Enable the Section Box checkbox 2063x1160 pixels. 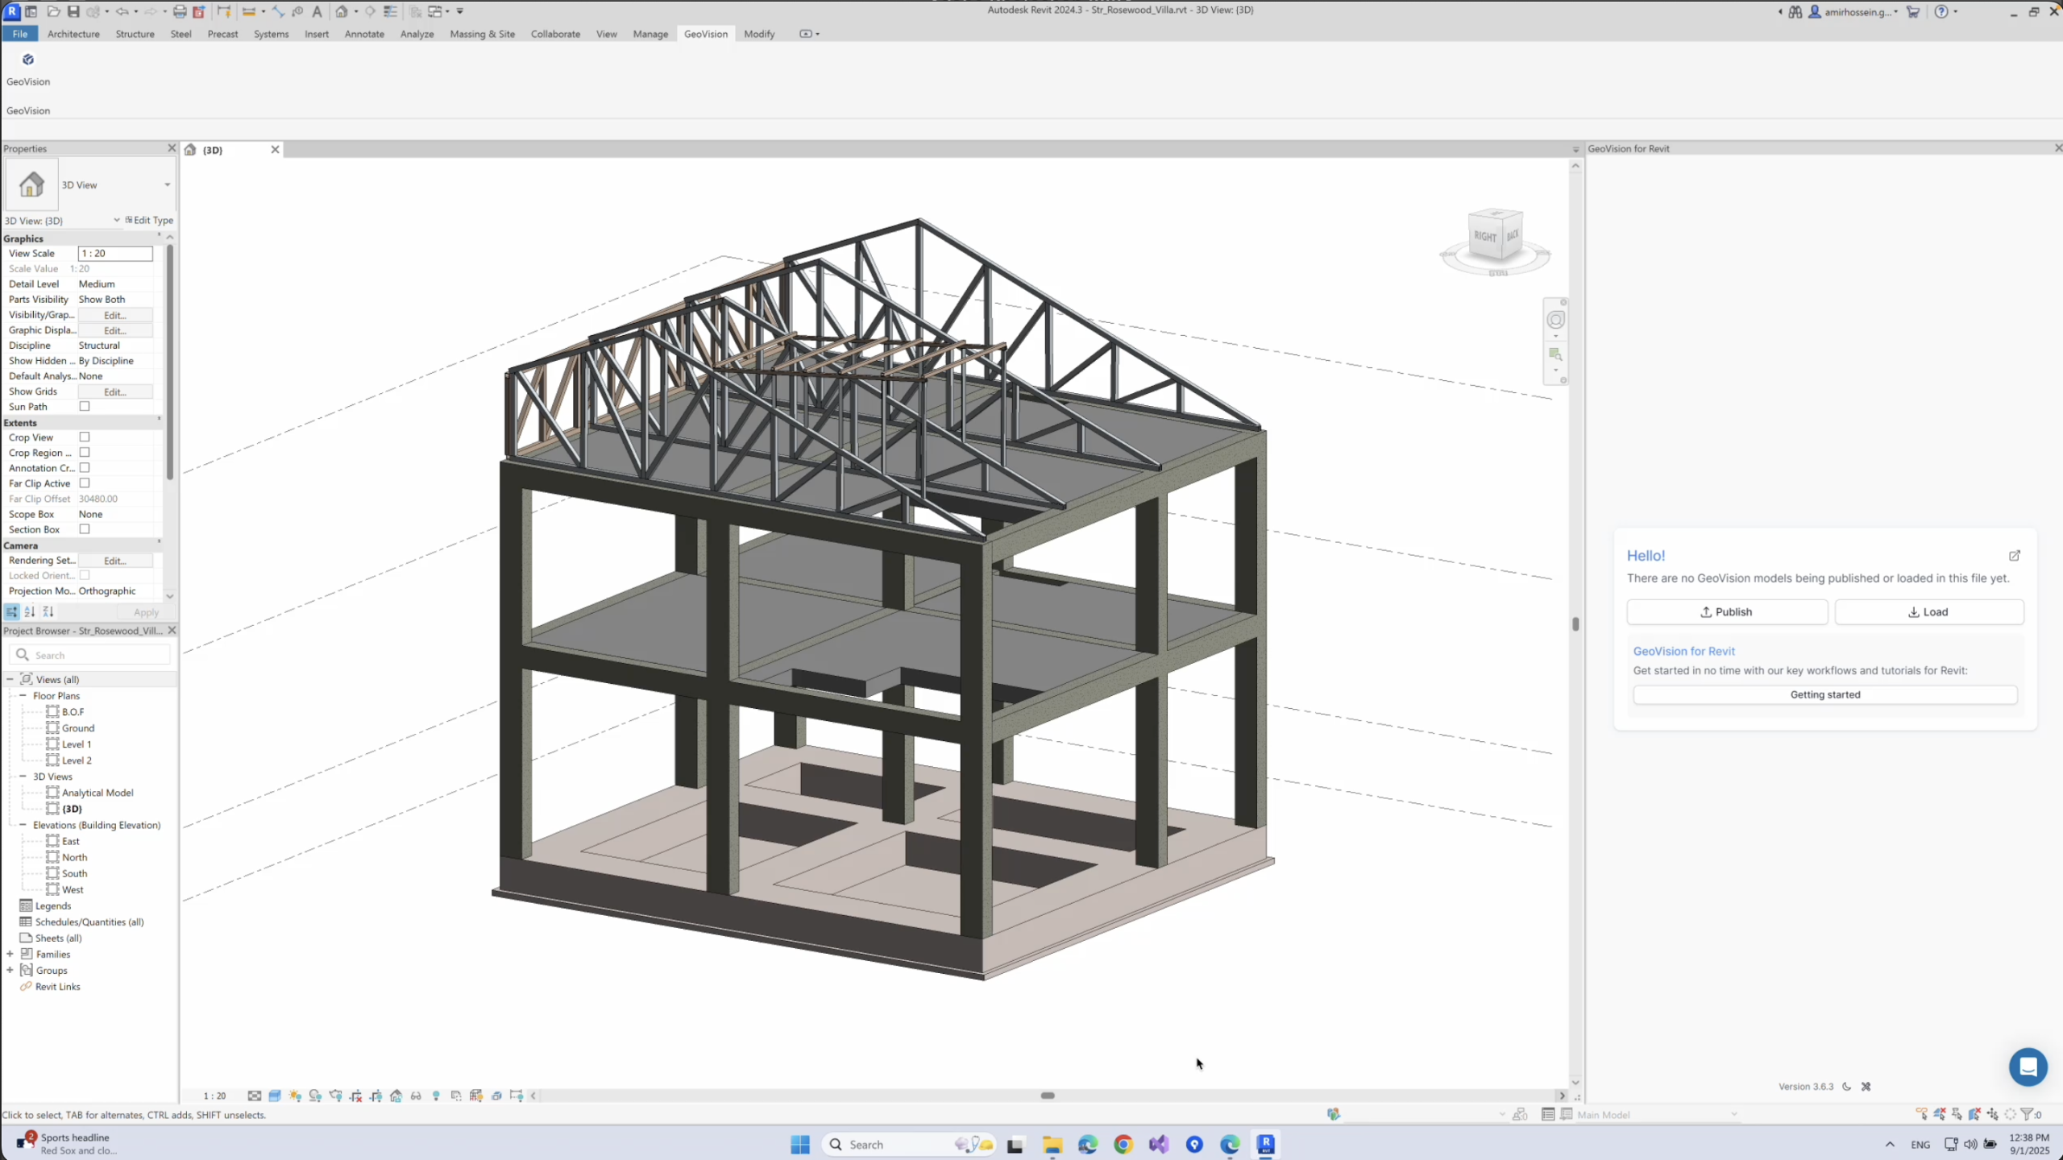pyautogui.click(x=85, y=529)
